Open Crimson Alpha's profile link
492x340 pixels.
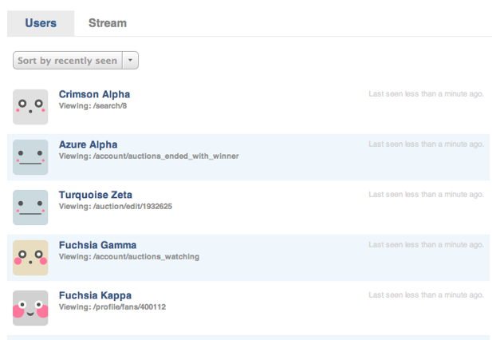coord(94,94)
